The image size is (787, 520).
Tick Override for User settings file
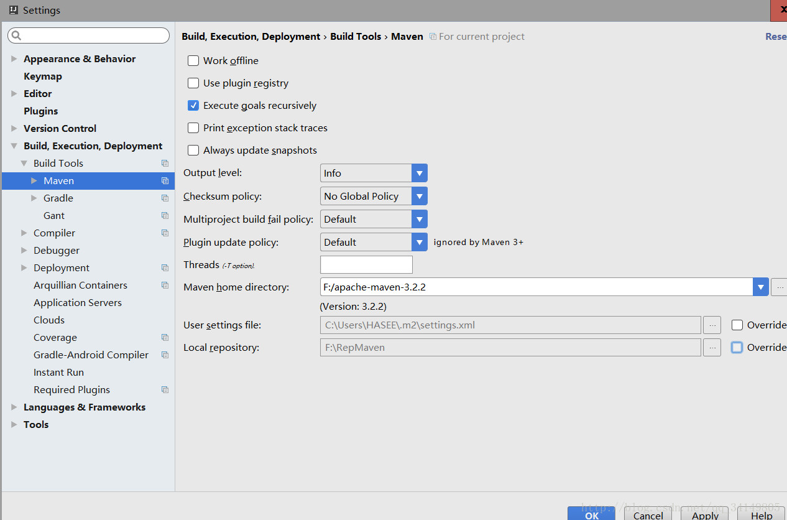pos(737,325)
